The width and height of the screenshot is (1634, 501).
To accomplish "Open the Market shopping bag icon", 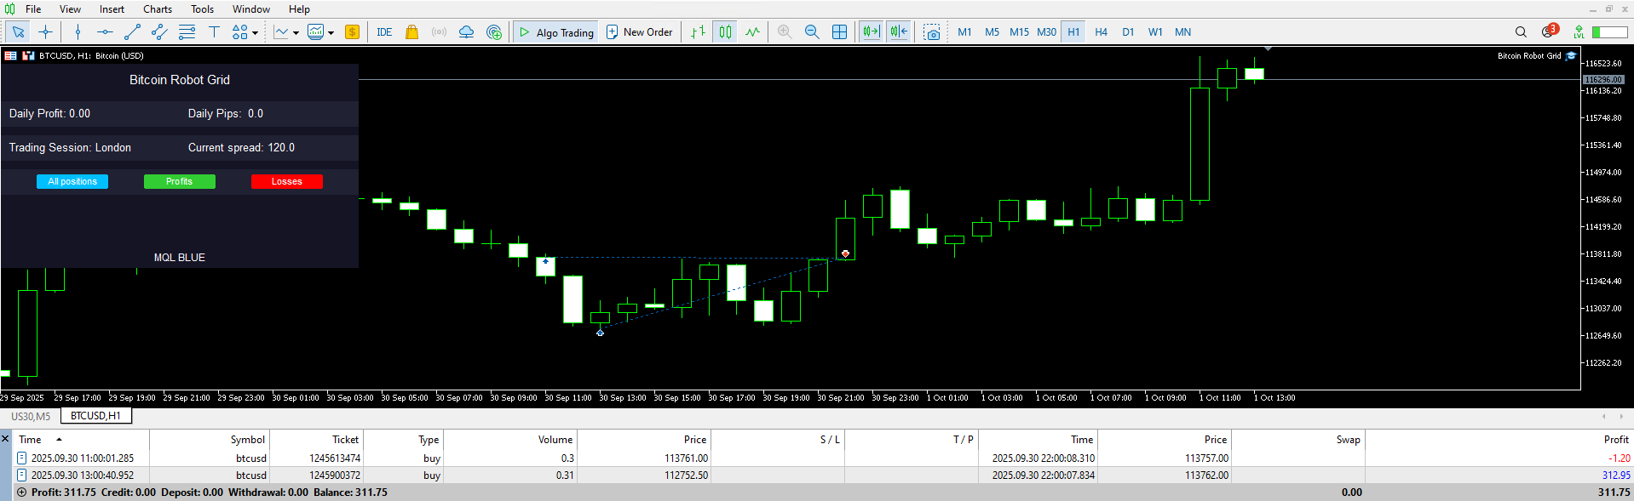I will pos(412,32).
